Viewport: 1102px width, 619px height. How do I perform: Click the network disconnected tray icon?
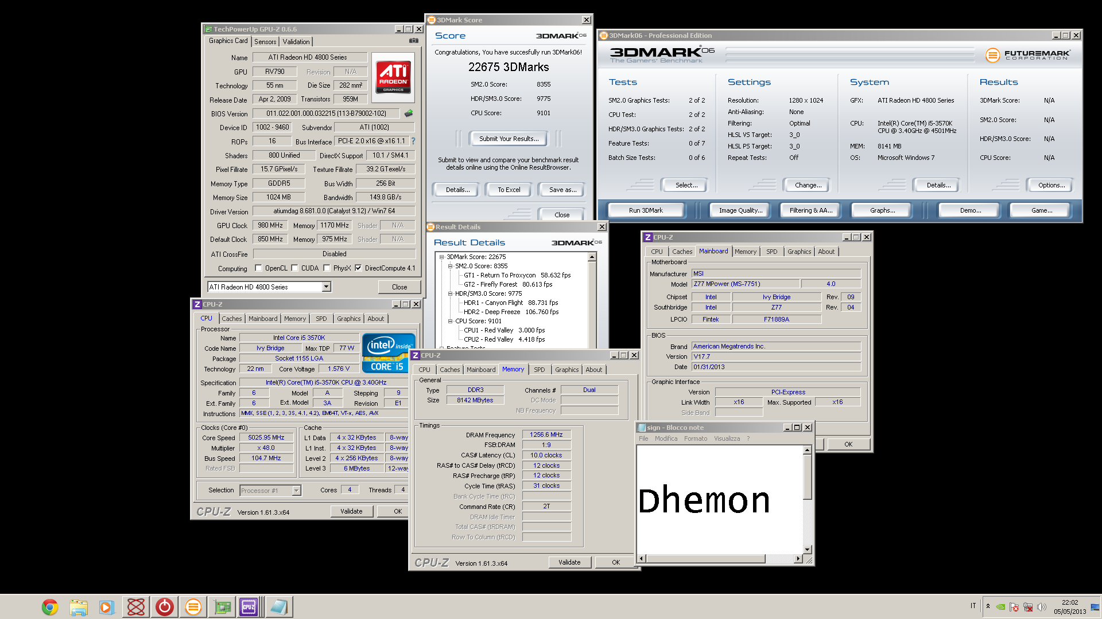pos(1028,607)
